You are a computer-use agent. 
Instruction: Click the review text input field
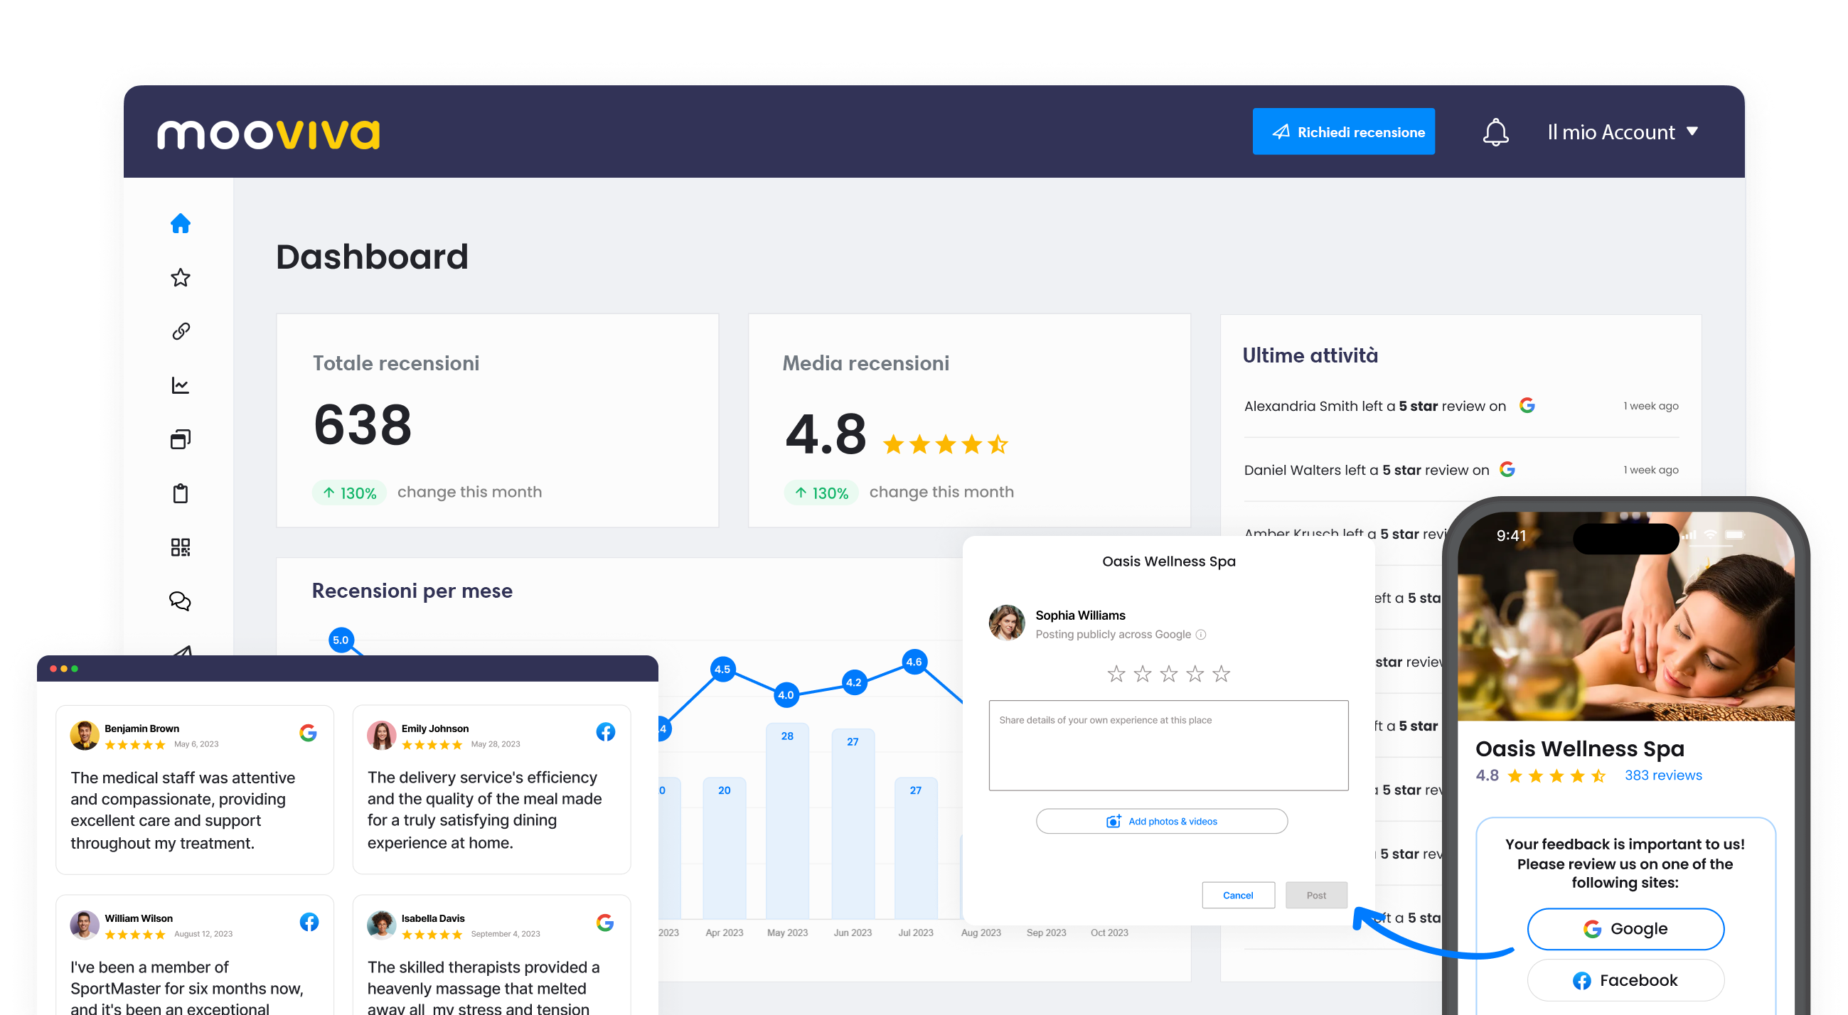tap(1168, 746)
